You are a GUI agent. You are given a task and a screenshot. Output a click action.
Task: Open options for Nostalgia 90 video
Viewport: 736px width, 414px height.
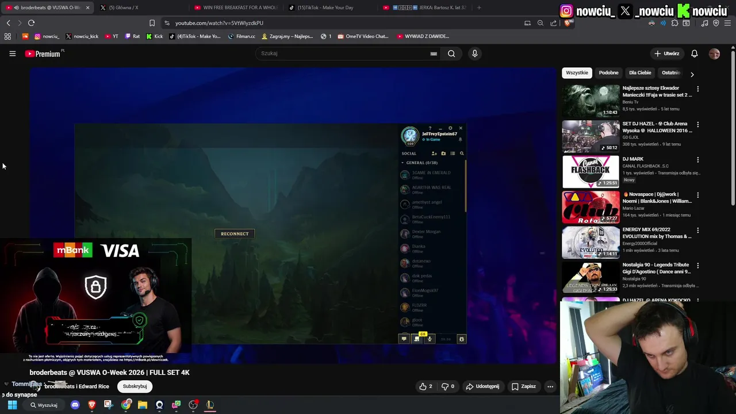tap(697, 266)
